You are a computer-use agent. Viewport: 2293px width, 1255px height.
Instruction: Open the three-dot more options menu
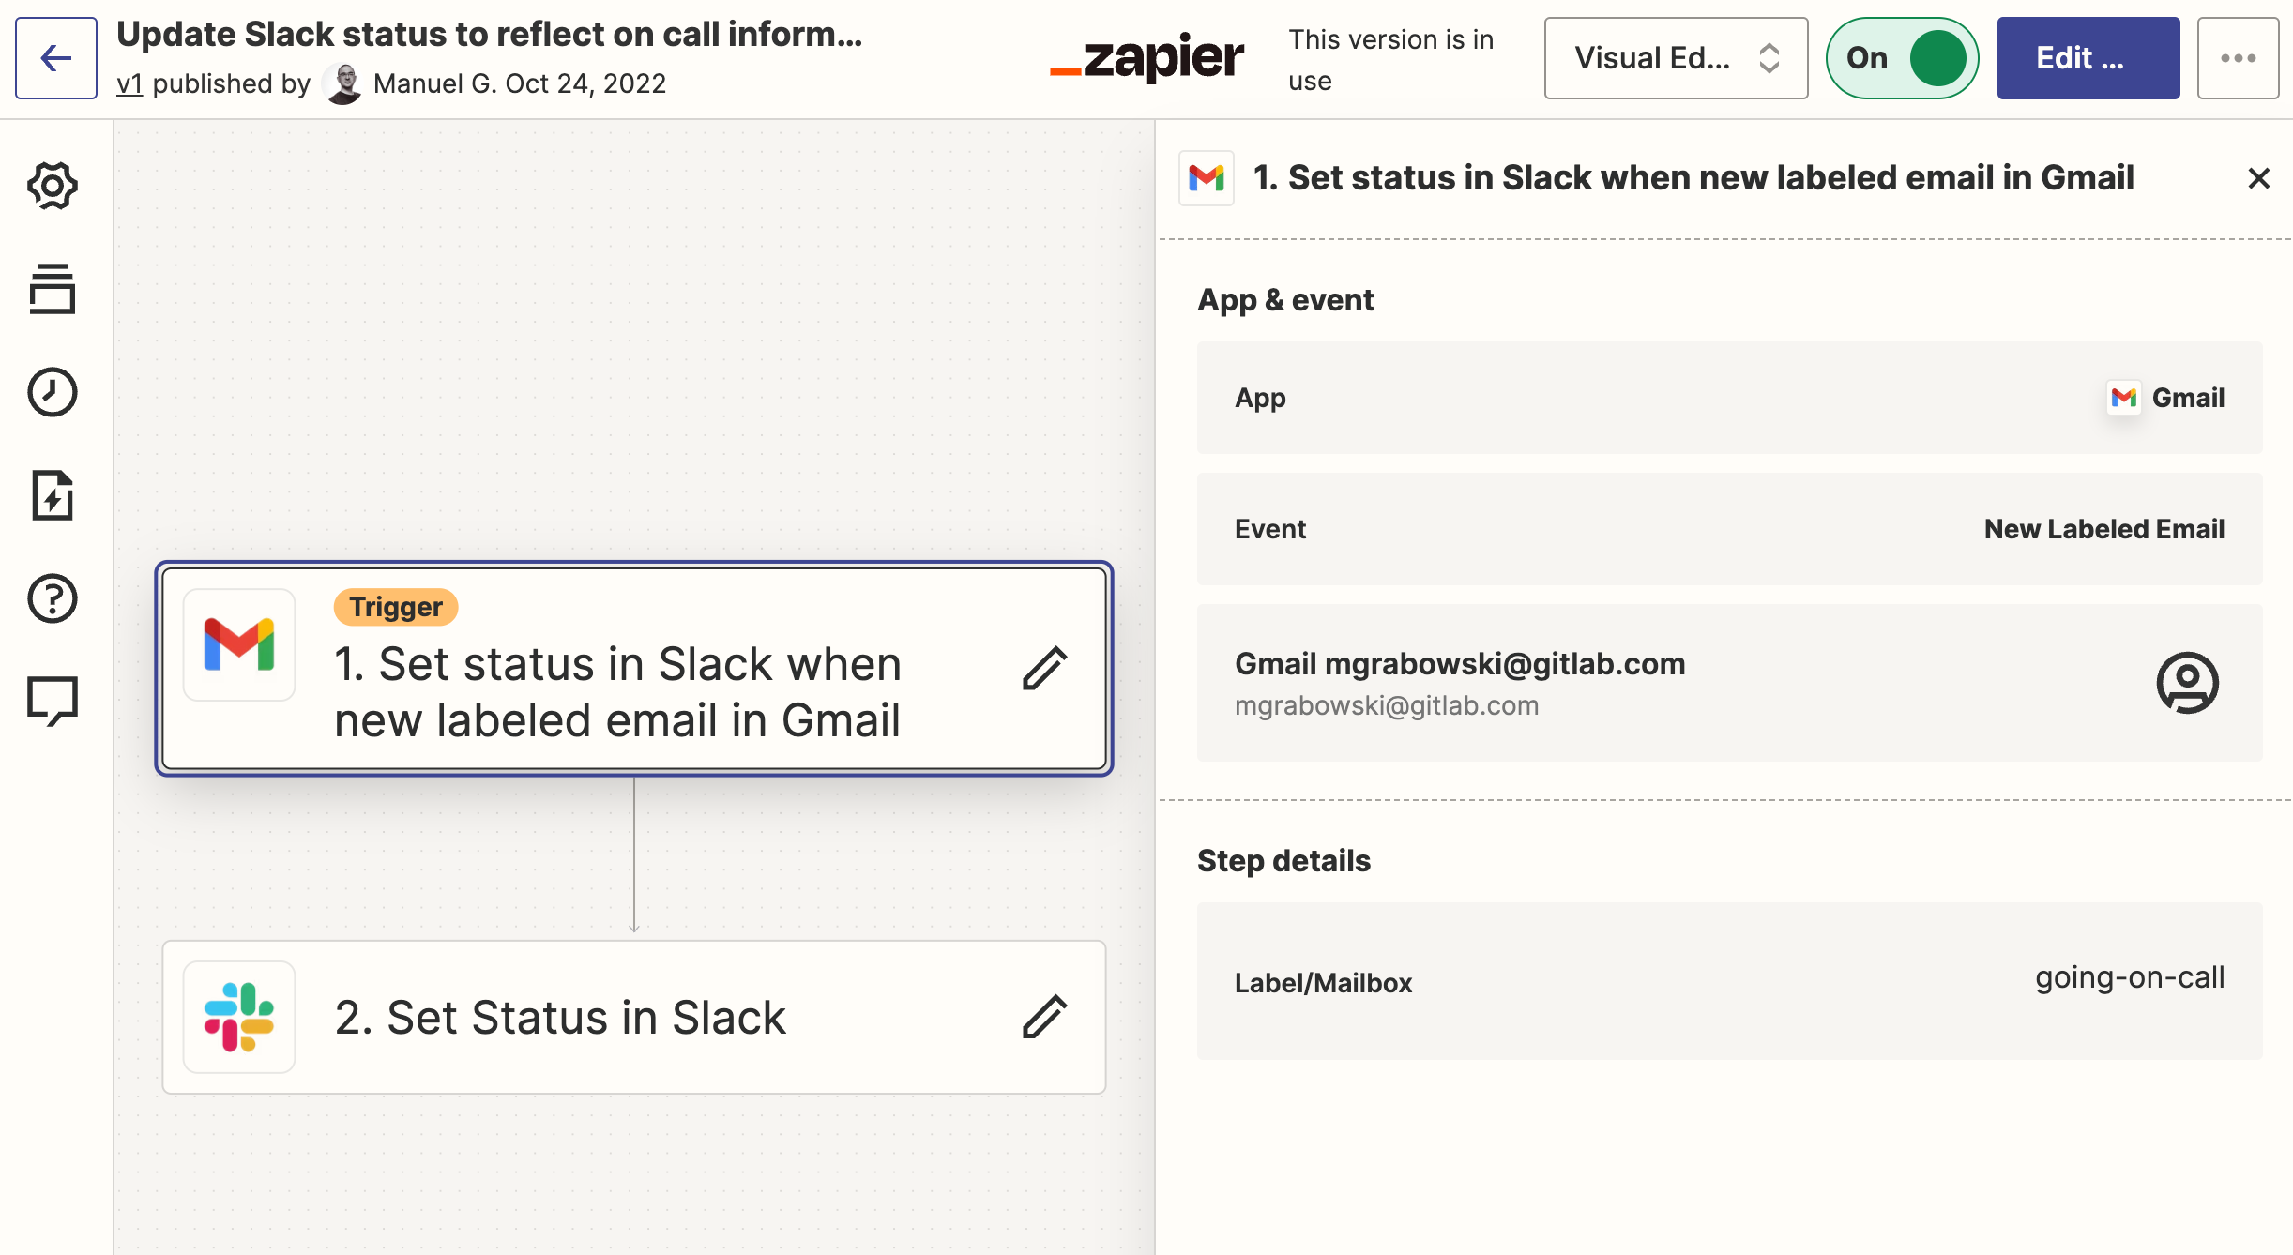pos(2238,58)
